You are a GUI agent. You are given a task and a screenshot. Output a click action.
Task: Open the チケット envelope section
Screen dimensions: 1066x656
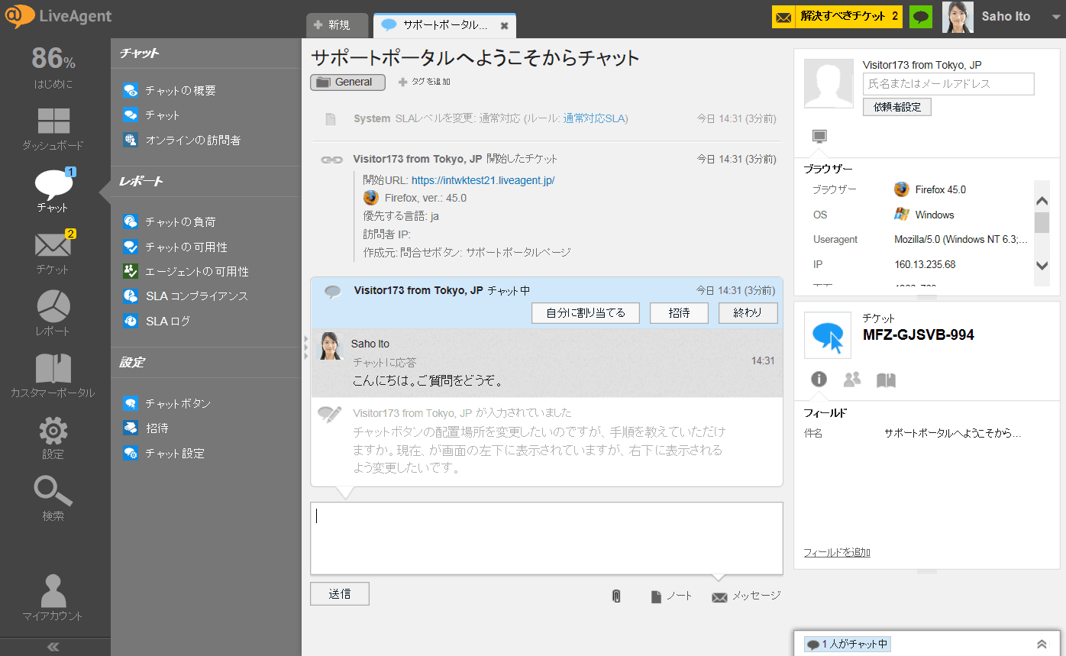(53, 252)
